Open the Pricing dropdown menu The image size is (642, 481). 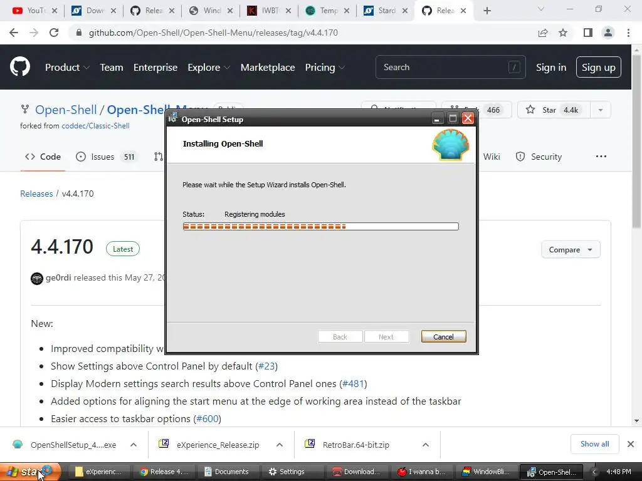point(325,68)
